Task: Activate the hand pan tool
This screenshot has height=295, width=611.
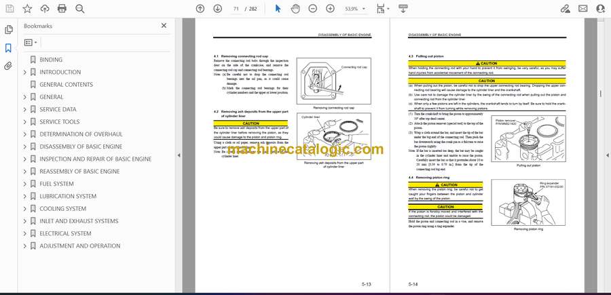Action: [296, 9]
